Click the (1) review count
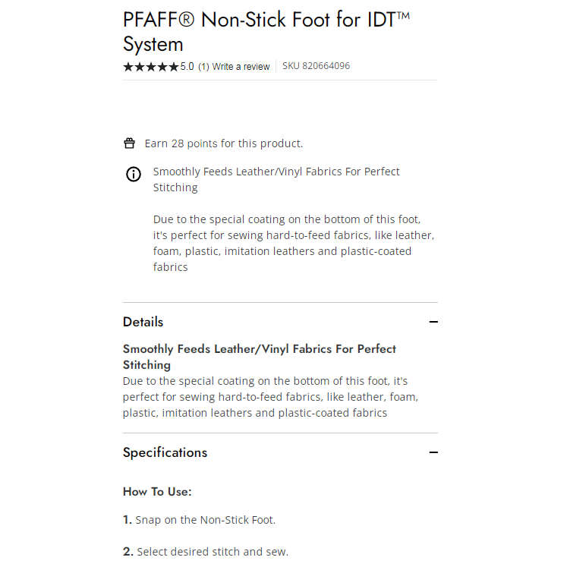Image resolution: width=570 pixels, height=570 pixels. pos(203,67)
